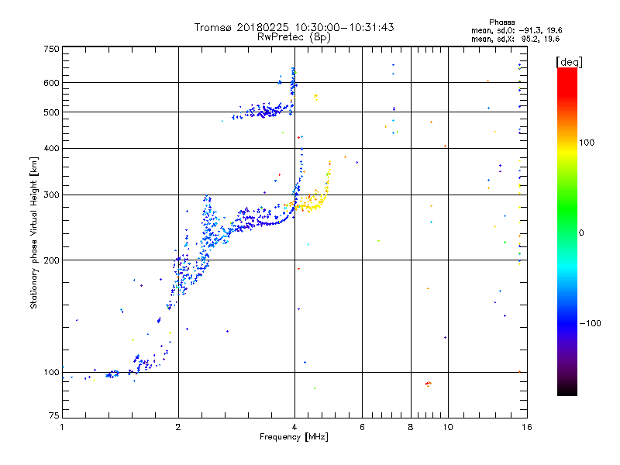Image resolution: width=620 pixels, height=465 pixels.
Task: Click the x-axis tick label "2"
Action: point(178,427)
